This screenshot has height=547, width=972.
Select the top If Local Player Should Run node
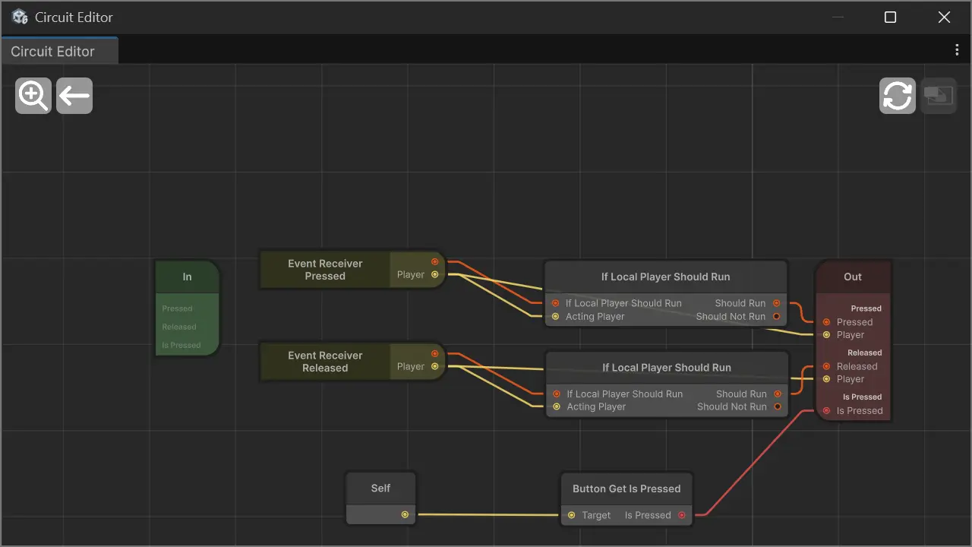665,276
